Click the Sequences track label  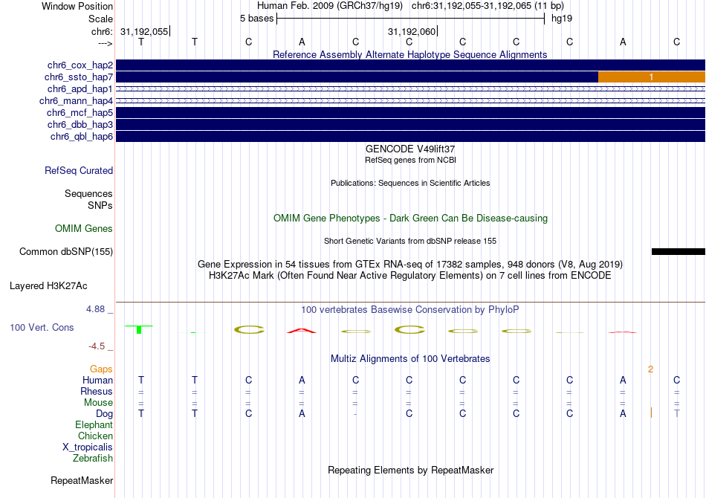[88, 193]
